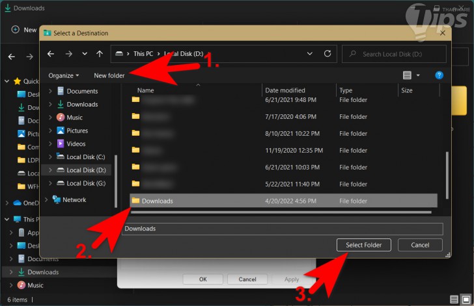Viewport: 474px width, 306px height.
Task: Select Local Disk (C:) in tree
Action: (x=86, y=157)
